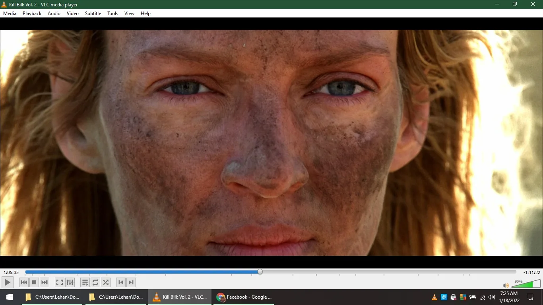This screenshot has height=305, width=543.
Task: Jump to next chapter icon
Action: tap(131, 282)
